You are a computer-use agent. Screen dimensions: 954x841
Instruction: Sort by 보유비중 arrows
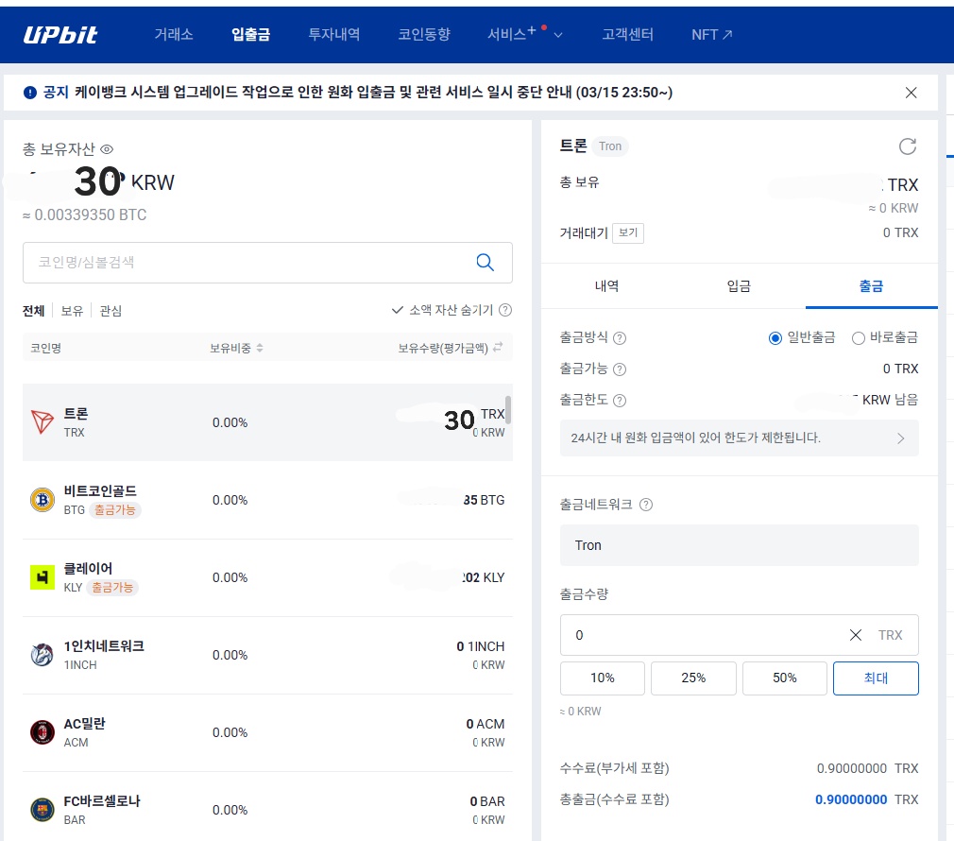point(260,348)
